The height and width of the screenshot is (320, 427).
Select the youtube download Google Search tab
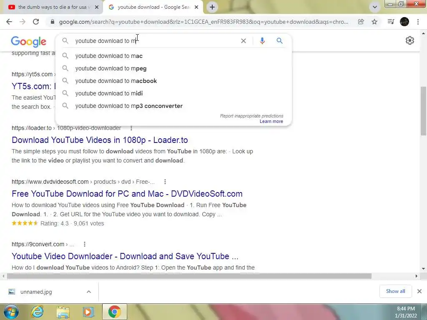coord(153,7)
